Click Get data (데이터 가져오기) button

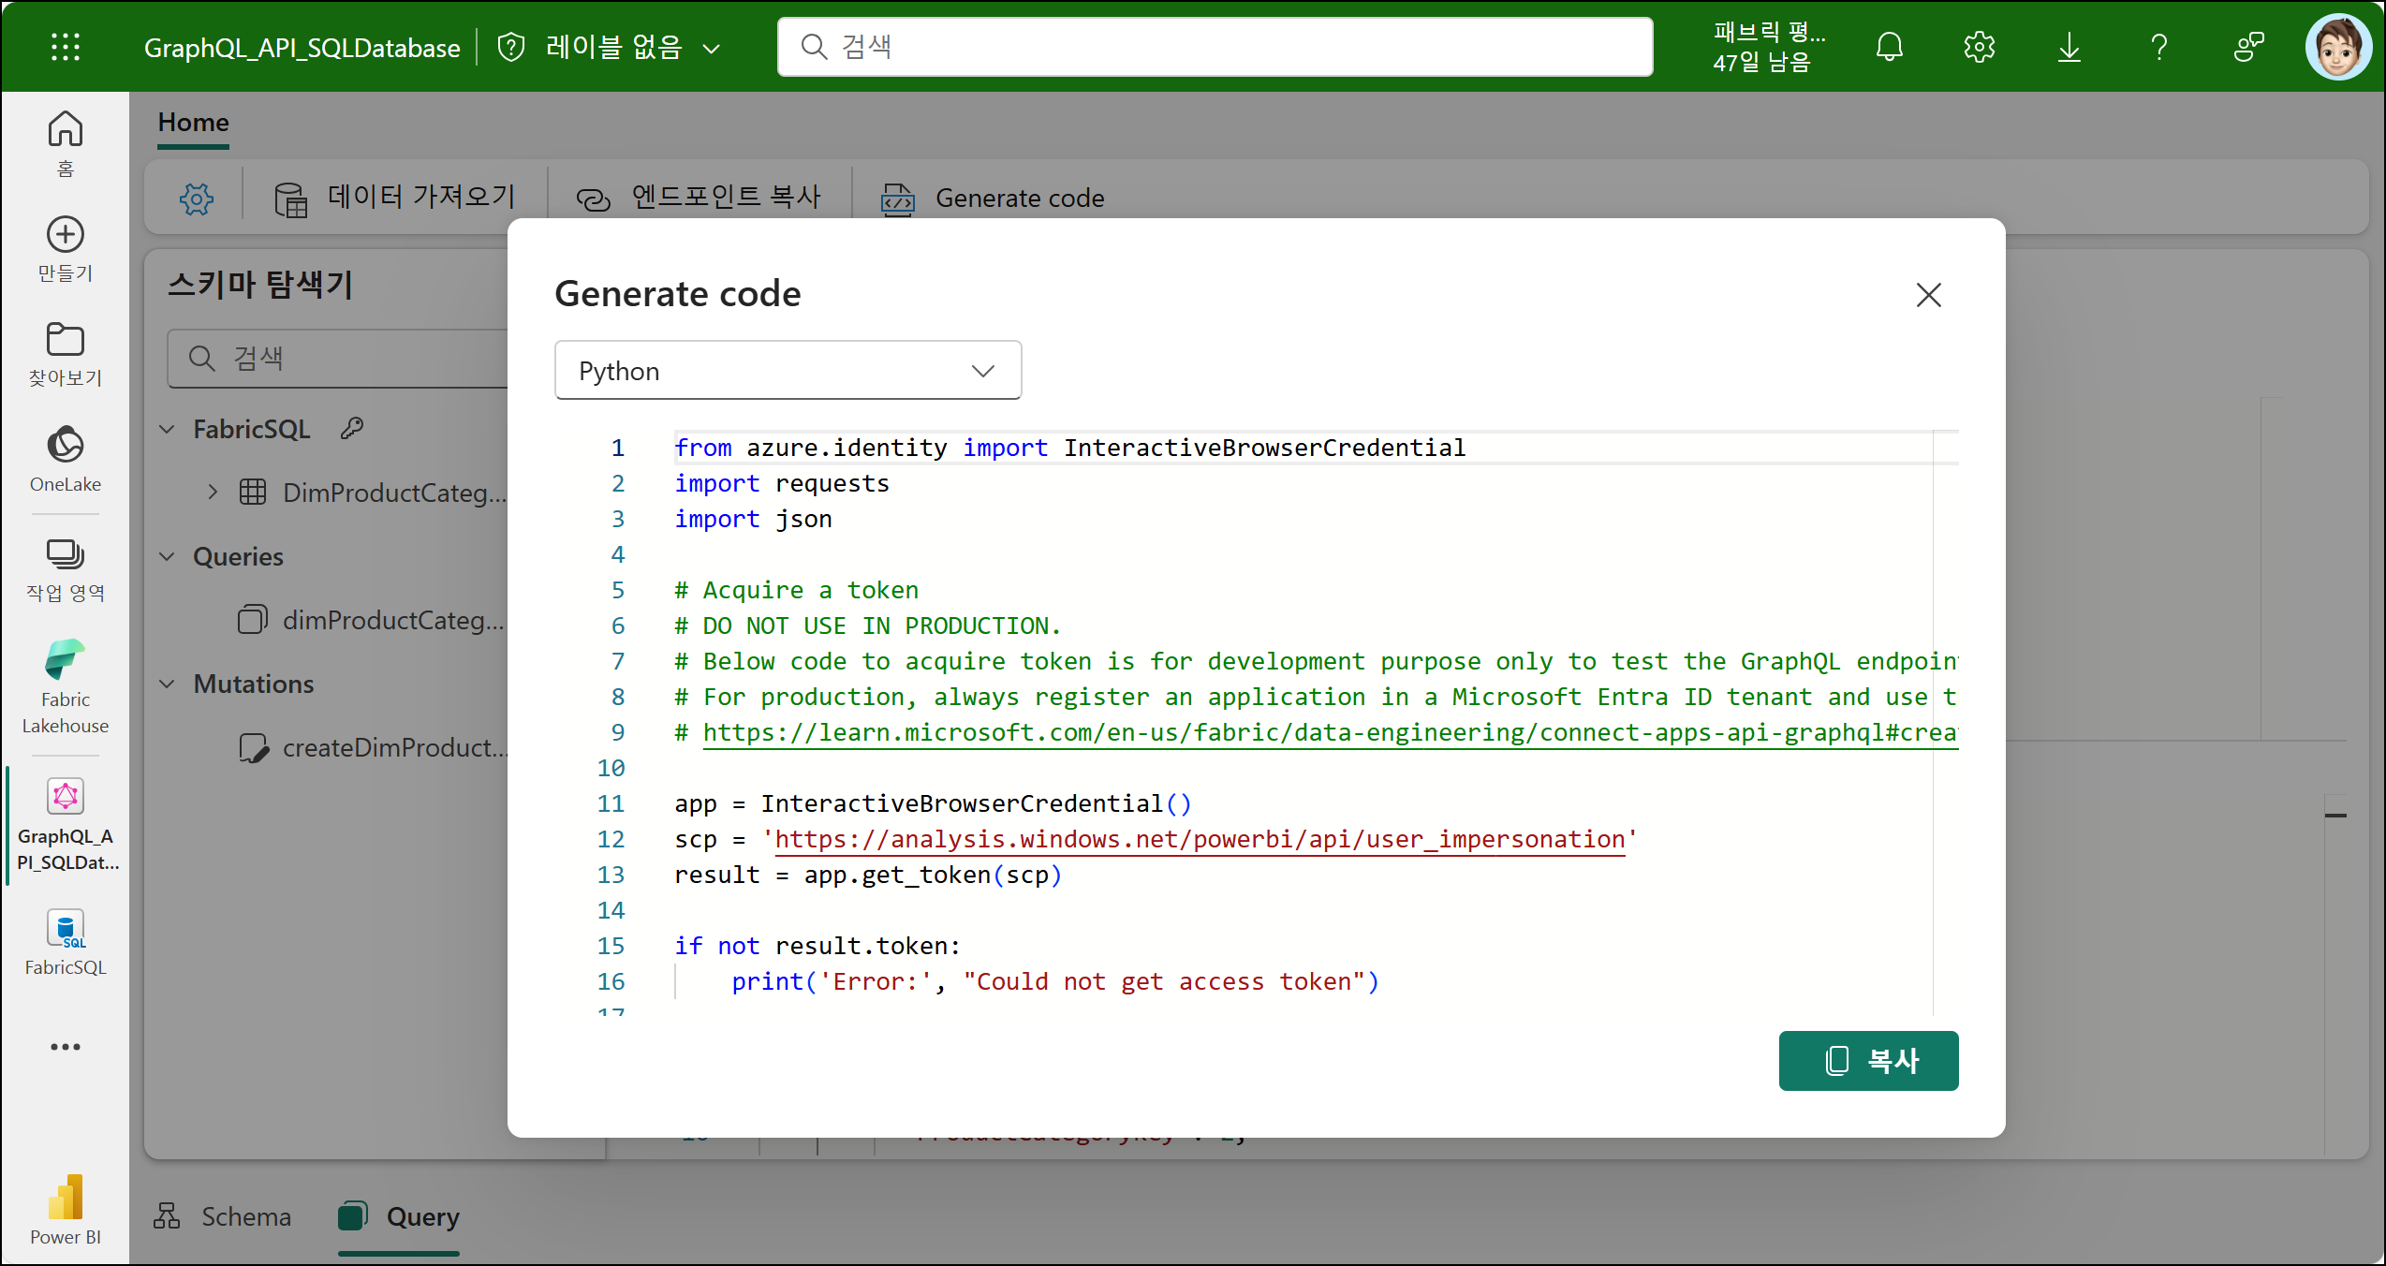pos(394,198)
